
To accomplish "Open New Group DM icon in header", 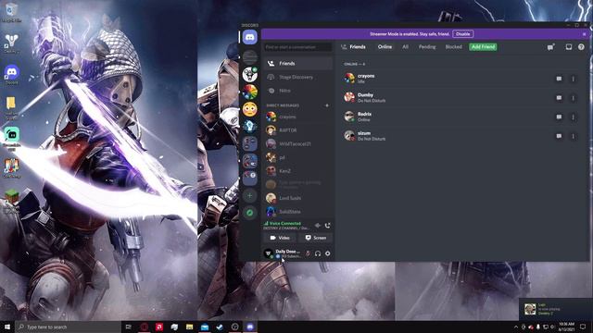I will [551, 47].
